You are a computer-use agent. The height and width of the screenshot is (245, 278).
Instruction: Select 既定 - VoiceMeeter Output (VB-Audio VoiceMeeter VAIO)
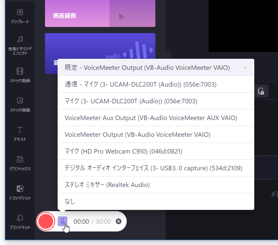156,67
